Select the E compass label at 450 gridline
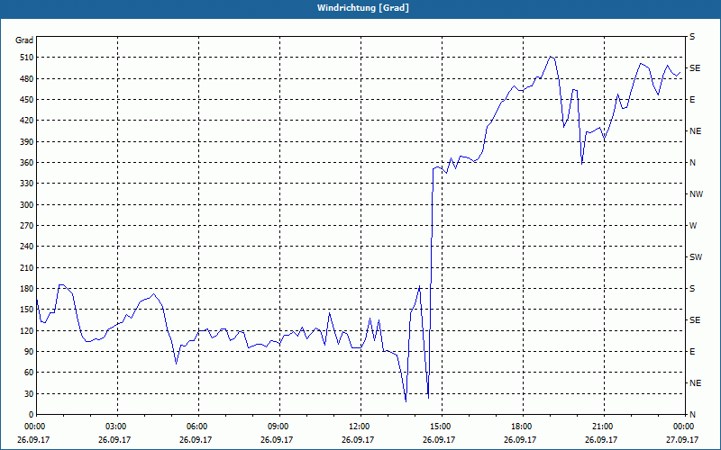721x450 pixels. pos(692,100)
